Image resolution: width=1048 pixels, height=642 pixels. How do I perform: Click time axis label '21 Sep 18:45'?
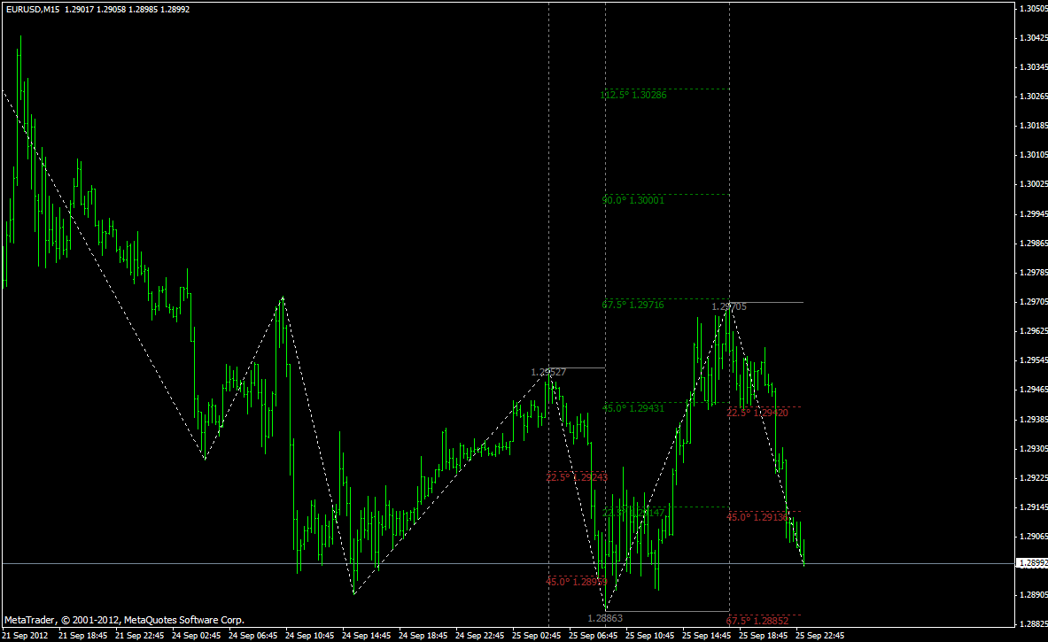tap(83, 635)
